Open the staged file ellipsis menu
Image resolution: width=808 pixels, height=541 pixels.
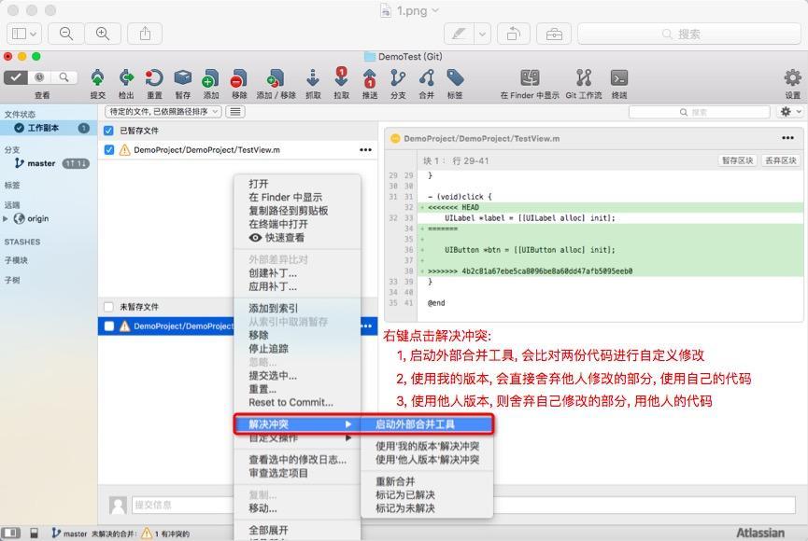[365, 150]
